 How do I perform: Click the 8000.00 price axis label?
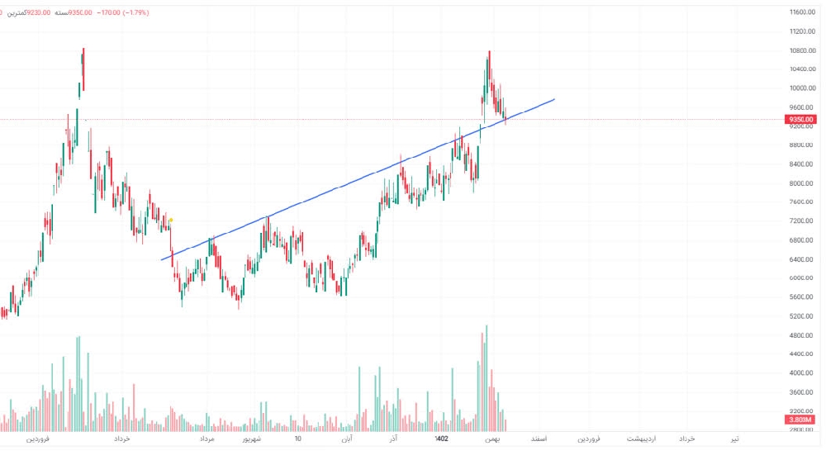[802, 183]
